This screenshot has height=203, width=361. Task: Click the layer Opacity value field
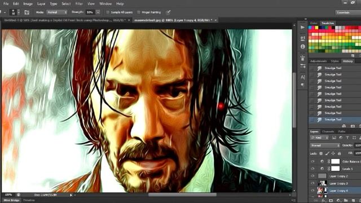(358, 145)
